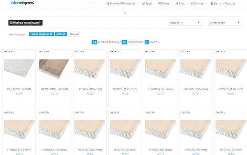Open the Blog link
The image size is (247, 155).
point(180,3)
